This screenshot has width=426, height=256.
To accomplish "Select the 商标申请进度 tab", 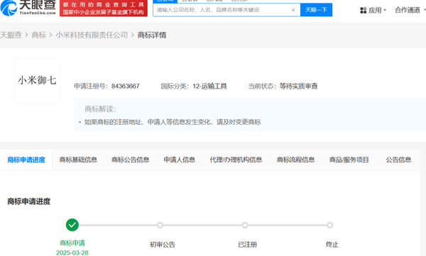I will 26,160.
